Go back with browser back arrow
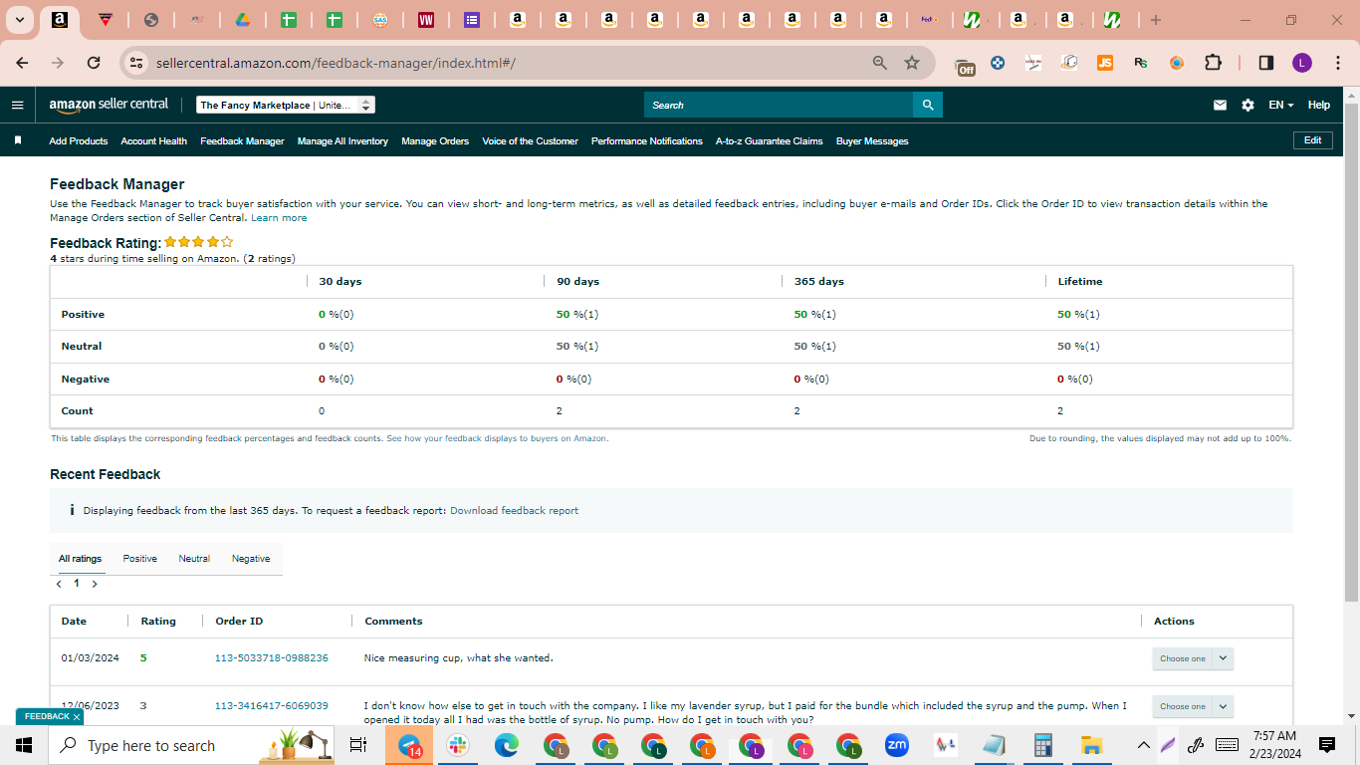 [22, 63]
